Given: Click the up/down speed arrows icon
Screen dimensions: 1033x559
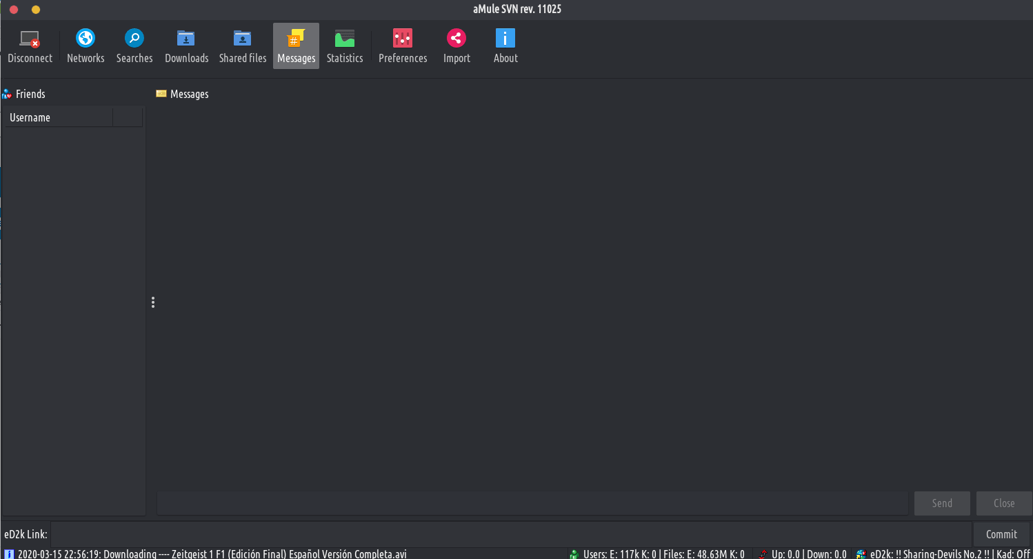Looking at the screenshot, I should click(763, 554).
